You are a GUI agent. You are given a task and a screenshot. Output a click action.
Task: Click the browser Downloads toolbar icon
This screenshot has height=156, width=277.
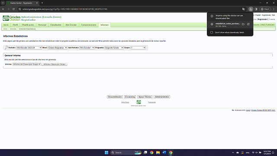click(x=251, y=9)
